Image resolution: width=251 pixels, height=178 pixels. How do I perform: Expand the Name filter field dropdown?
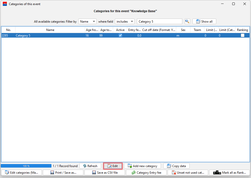coord(87,22)
